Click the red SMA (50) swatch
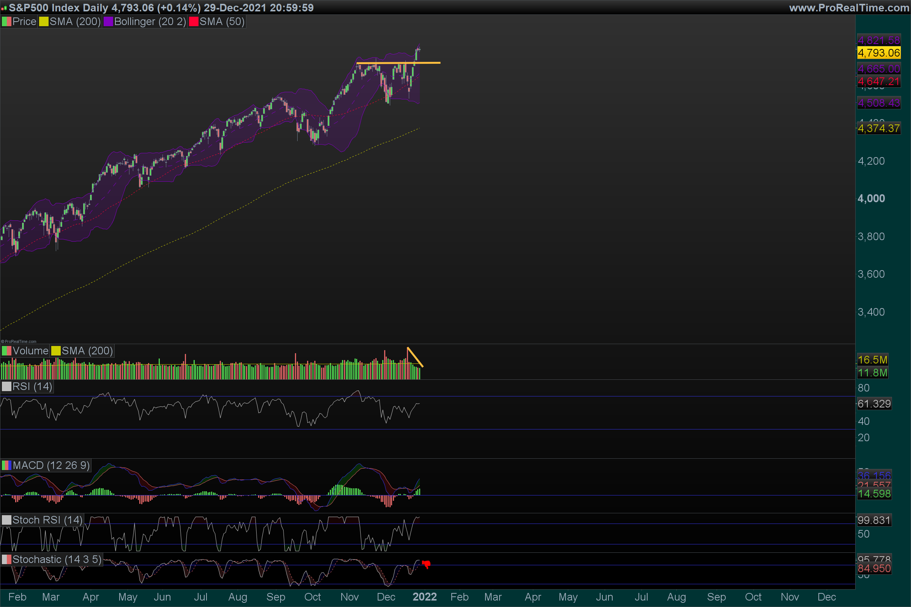The width and height of the screenshot is (911, 607). coord(194,22)
